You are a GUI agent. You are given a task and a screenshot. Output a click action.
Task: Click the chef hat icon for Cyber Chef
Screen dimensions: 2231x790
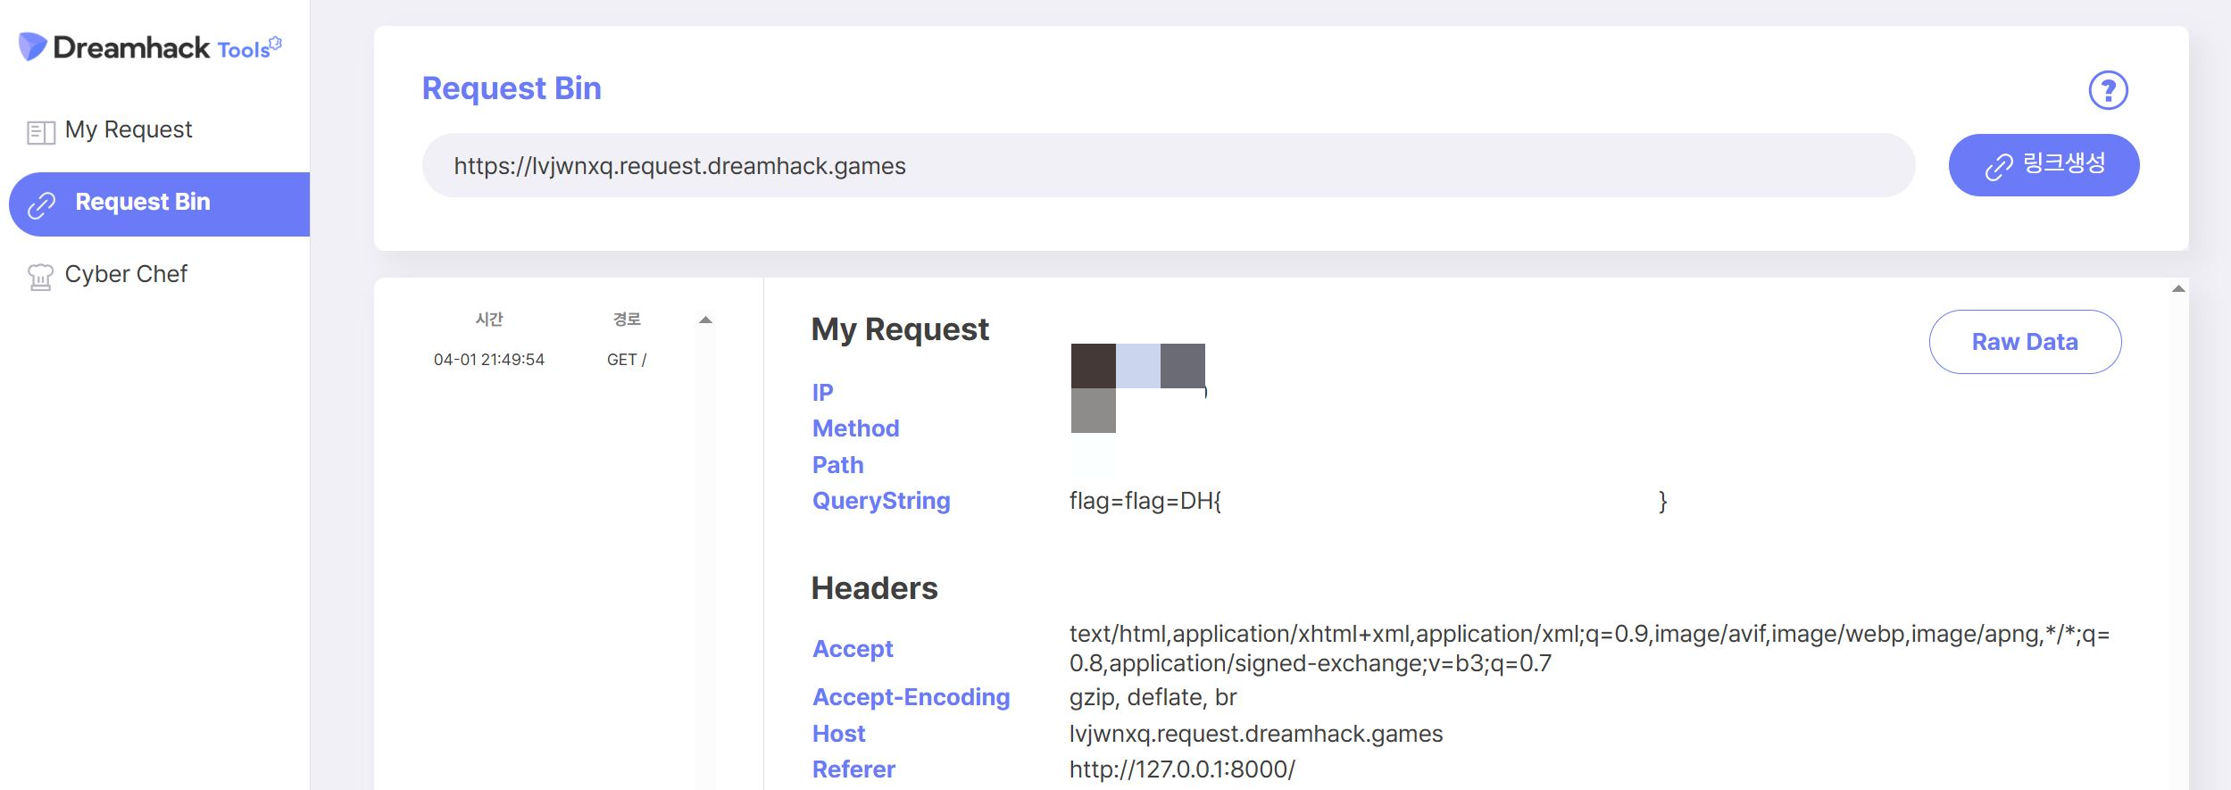40,277
